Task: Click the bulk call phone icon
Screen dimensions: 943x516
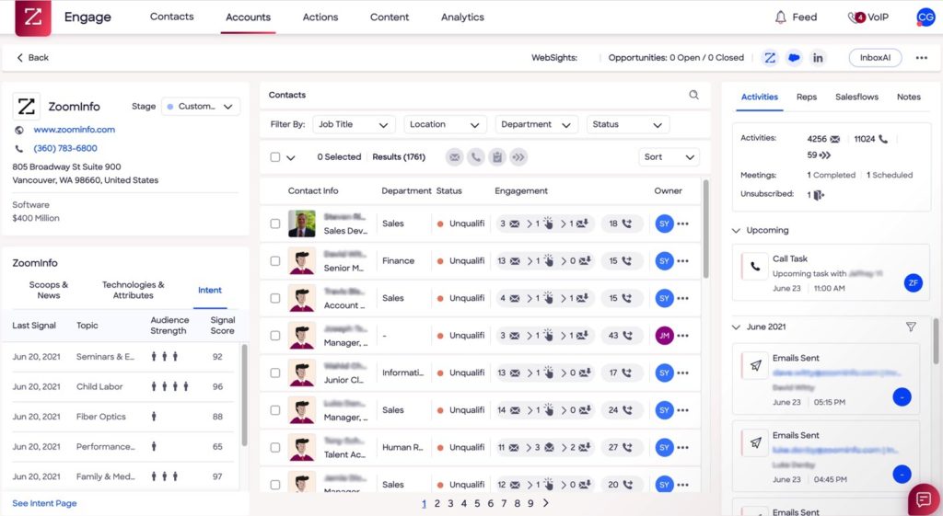Action: 476,157
